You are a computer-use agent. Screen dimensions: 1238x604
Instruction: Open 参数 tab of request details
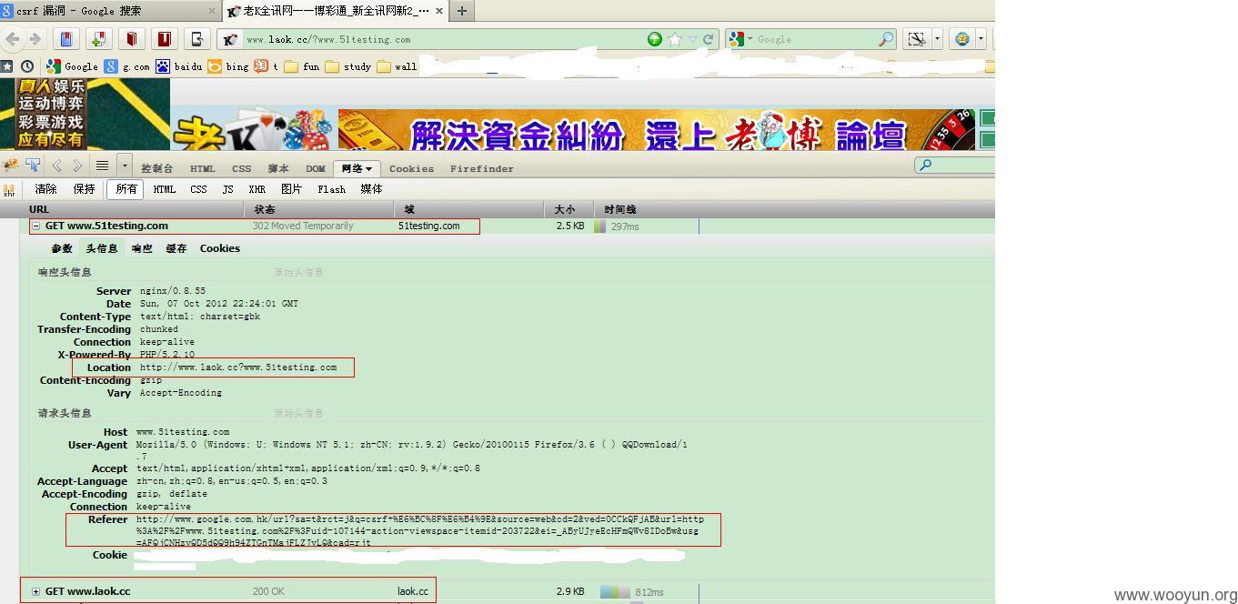[x=61, y=248]
